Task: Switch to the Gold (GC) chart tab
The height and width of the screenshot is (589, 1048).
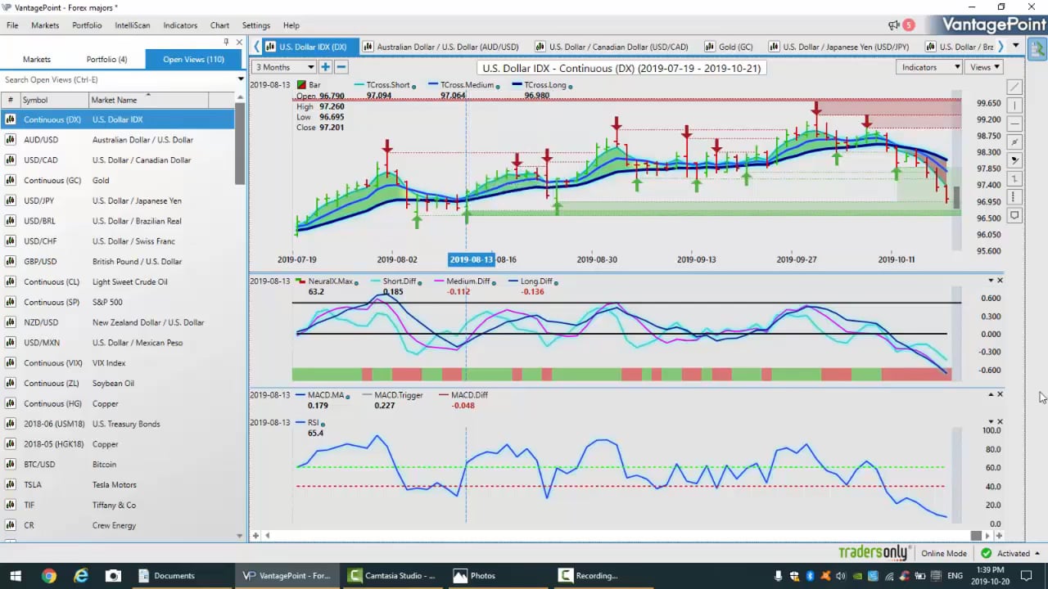Action: [728, 47]
